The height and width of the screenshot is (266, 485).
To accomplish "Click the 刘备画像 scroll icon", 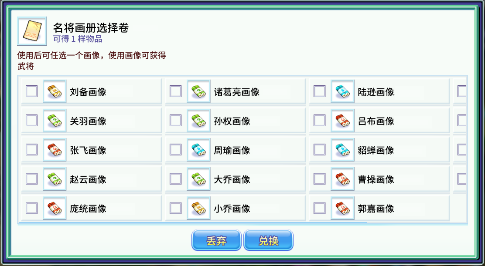I will click(x=55, y=91).
